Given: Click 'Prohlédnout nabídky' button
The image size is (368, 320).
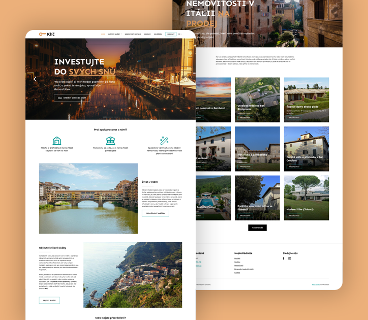Looking at the screenshot, I should coord(155,213).
